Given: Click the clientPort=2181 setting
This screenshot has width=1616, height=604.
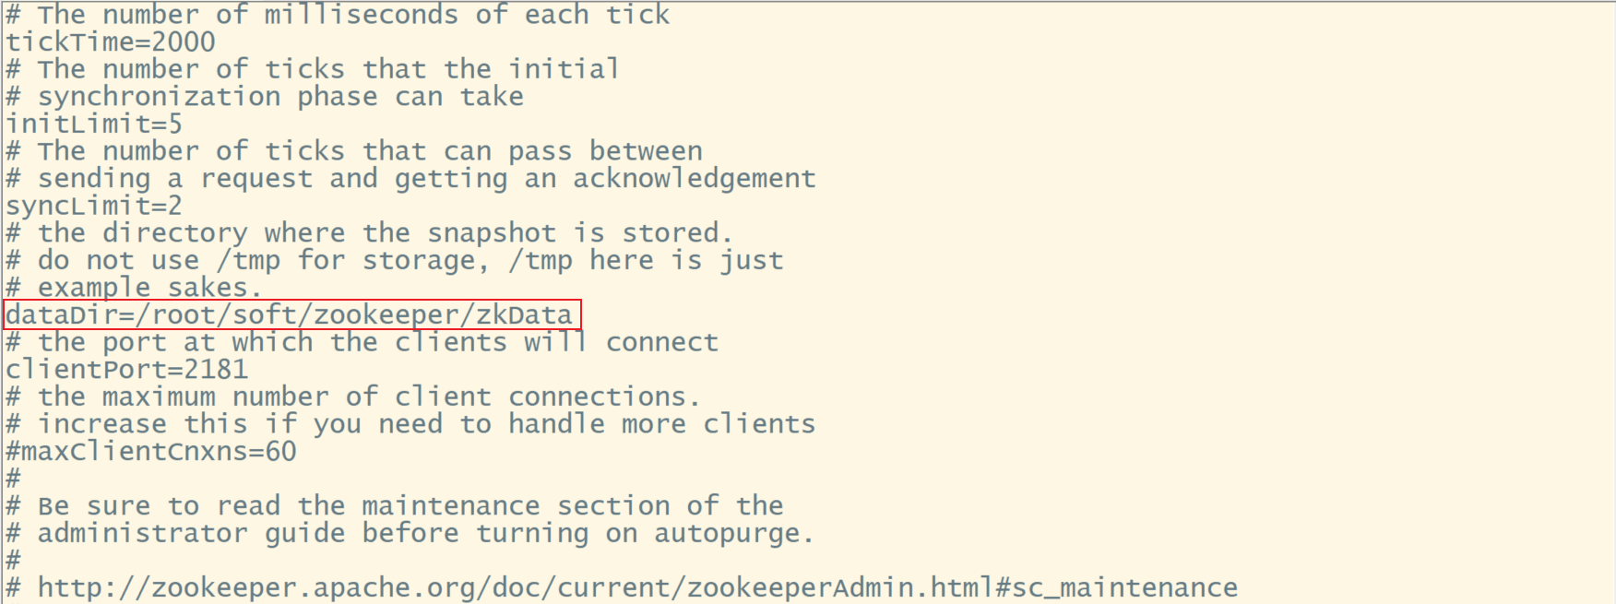Looking at the screenshot, I should pos(127,370).
